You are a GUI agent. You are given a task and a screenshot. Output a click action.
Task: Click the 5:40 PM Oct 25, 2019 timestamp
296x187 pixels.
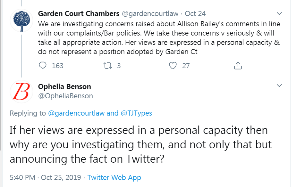(45, 177)
